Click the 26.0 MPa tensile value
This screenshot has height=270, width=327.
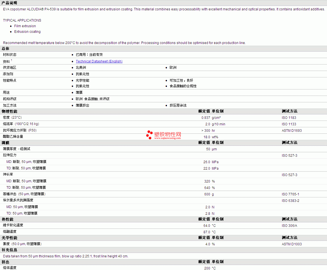211,162
